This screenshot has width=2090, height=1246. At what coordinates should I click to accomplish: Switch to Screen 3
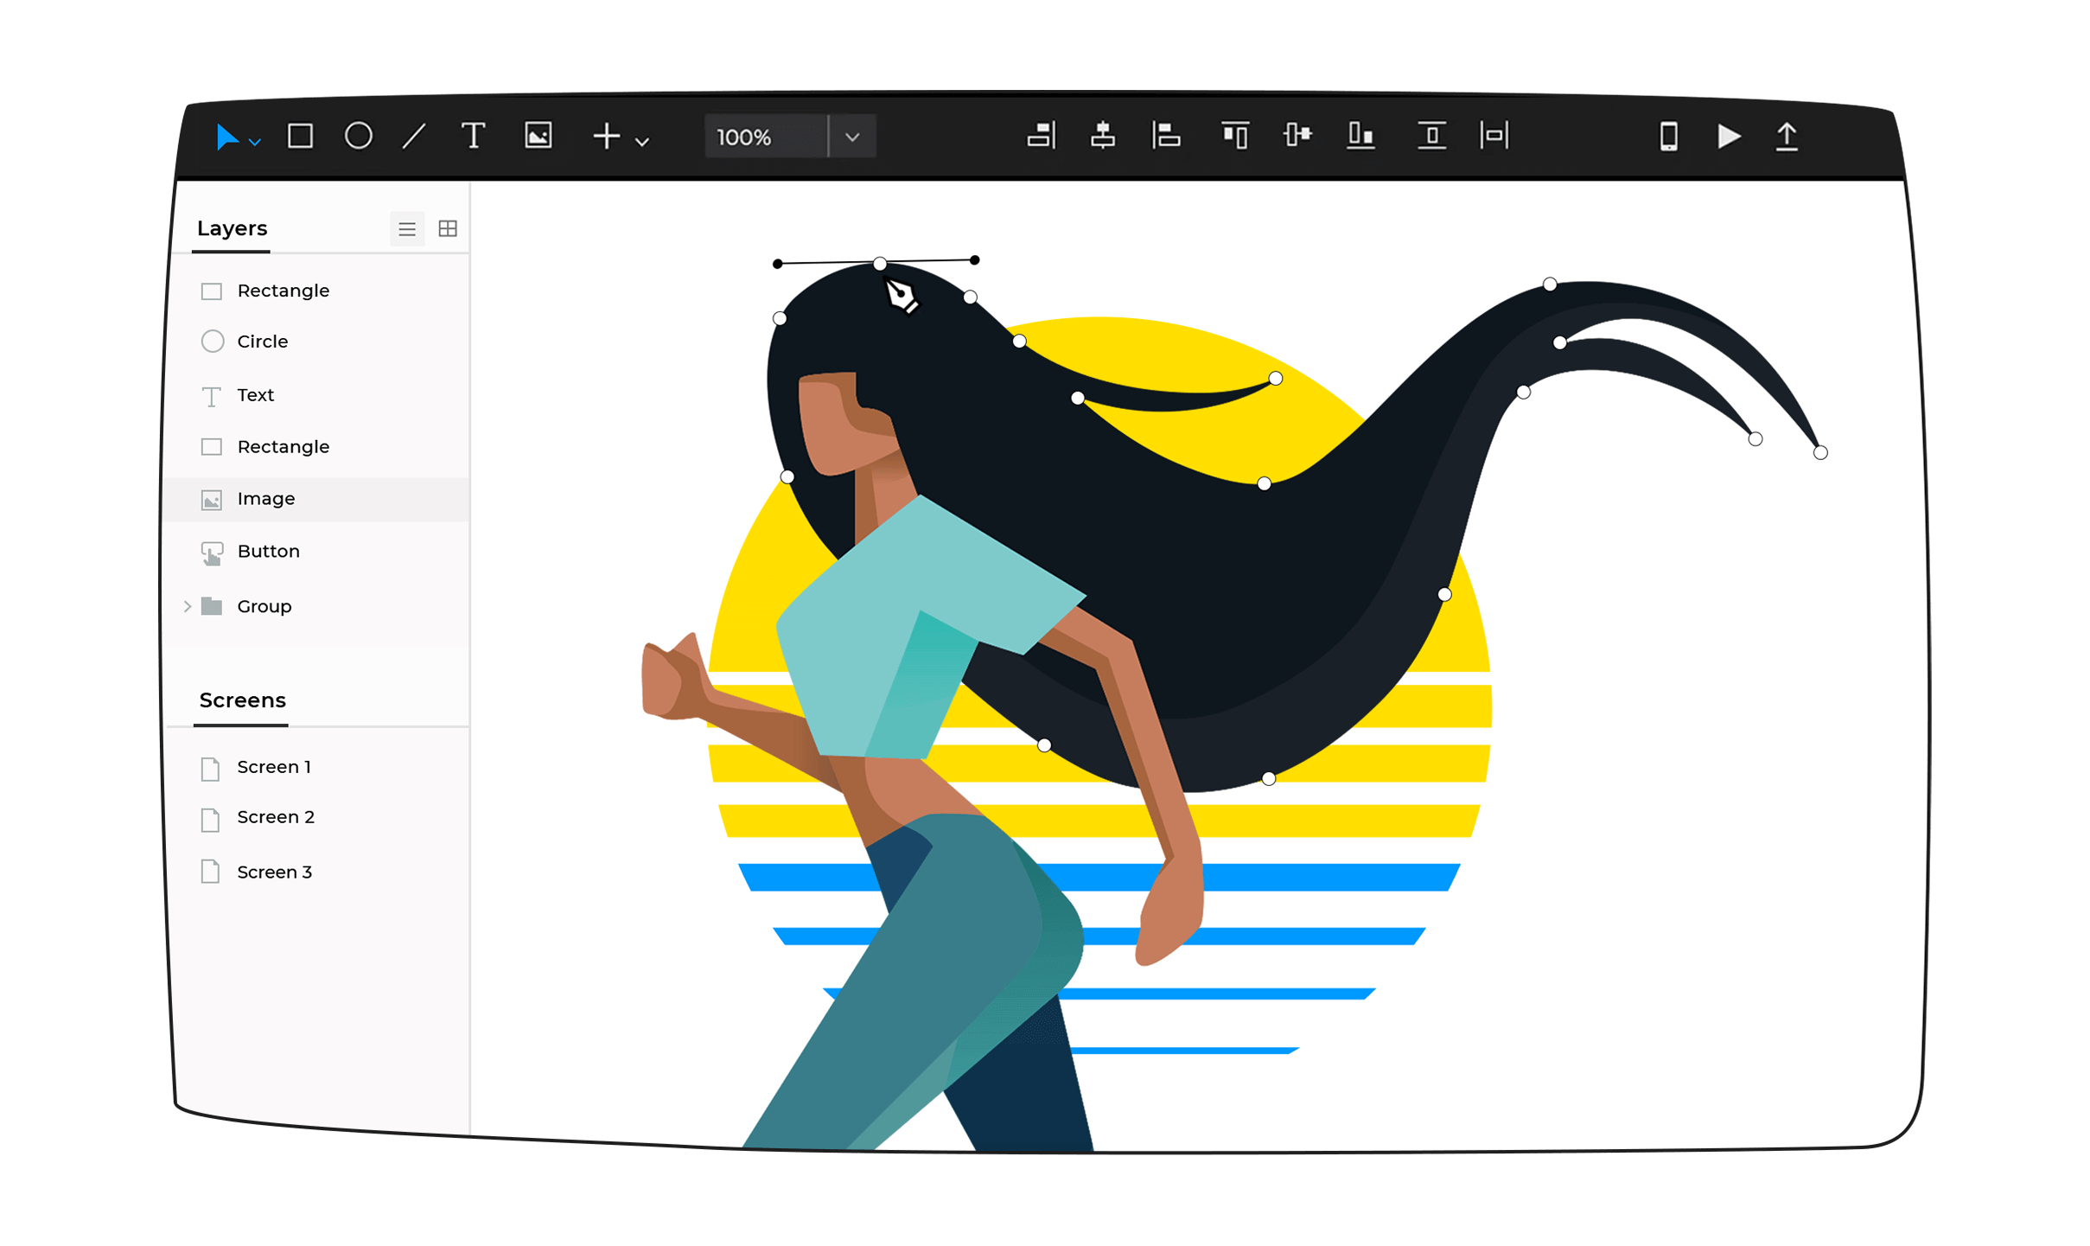[x=276, y=872]
